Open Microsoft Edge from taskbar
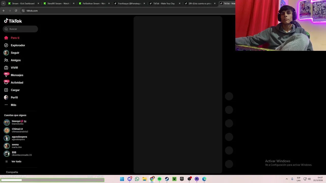Image resolution: width=326 pixels, height=183 pixels. tap(204, 179)
